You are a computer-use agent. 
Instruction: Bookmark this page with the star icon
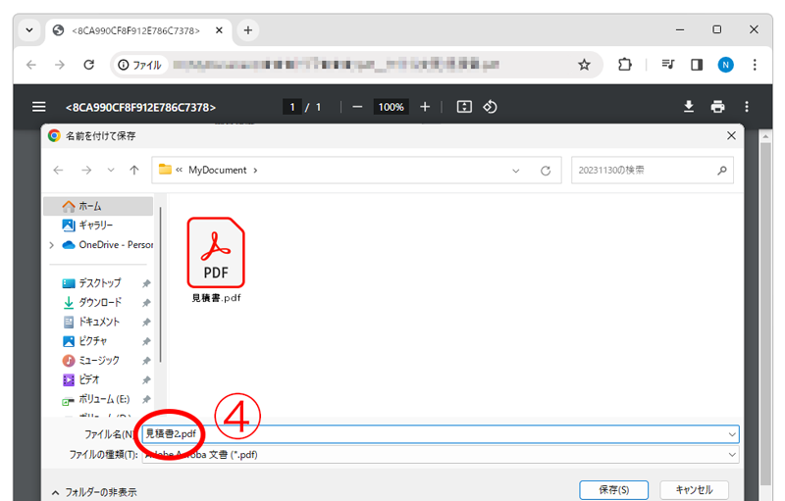click(584, 65)
